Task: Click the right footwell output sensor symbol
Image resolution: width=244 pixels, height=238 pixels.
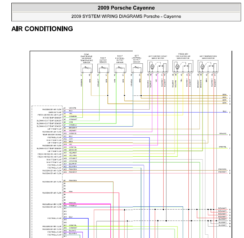Action: coord(120,68)
